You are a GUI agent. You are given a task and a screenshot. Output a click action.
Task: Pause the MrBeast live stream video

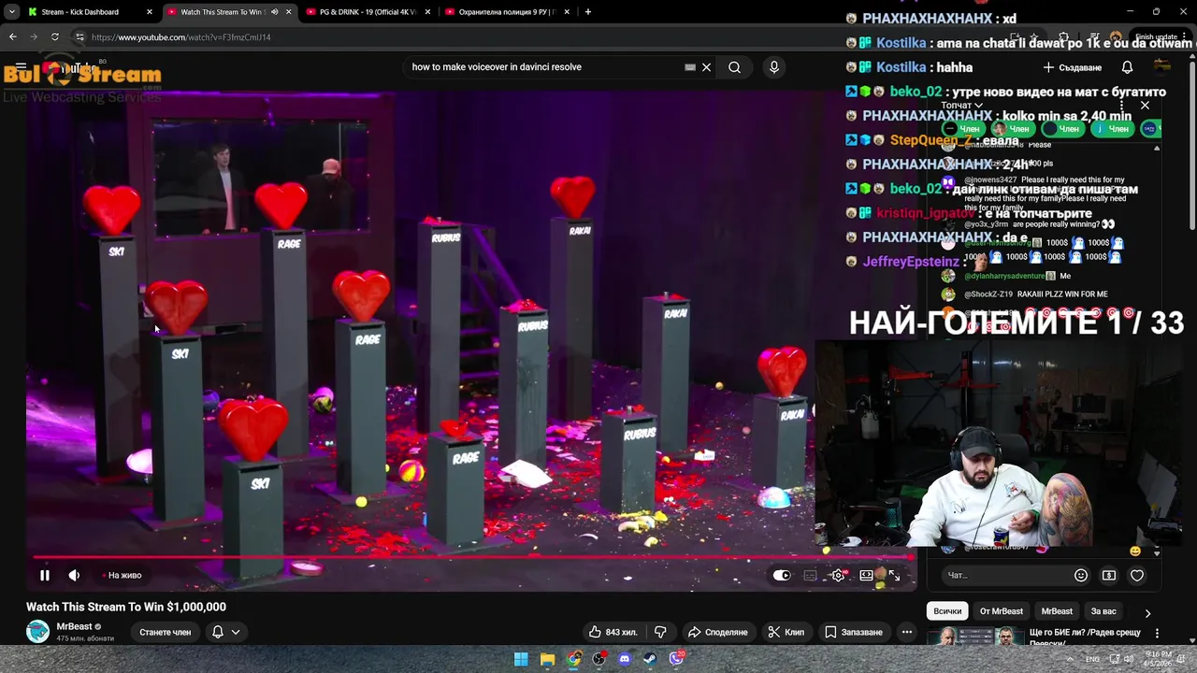pos(44,575)
